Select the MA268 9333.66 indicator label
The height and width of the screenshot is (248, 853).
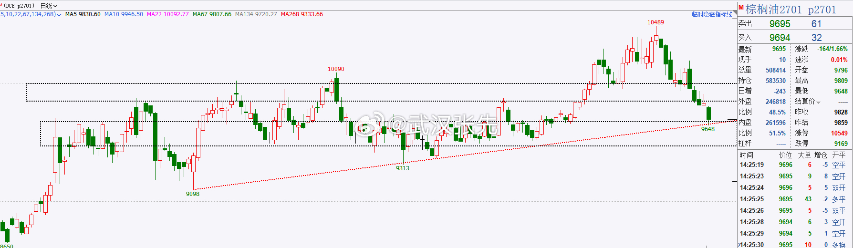coord(302,14)
